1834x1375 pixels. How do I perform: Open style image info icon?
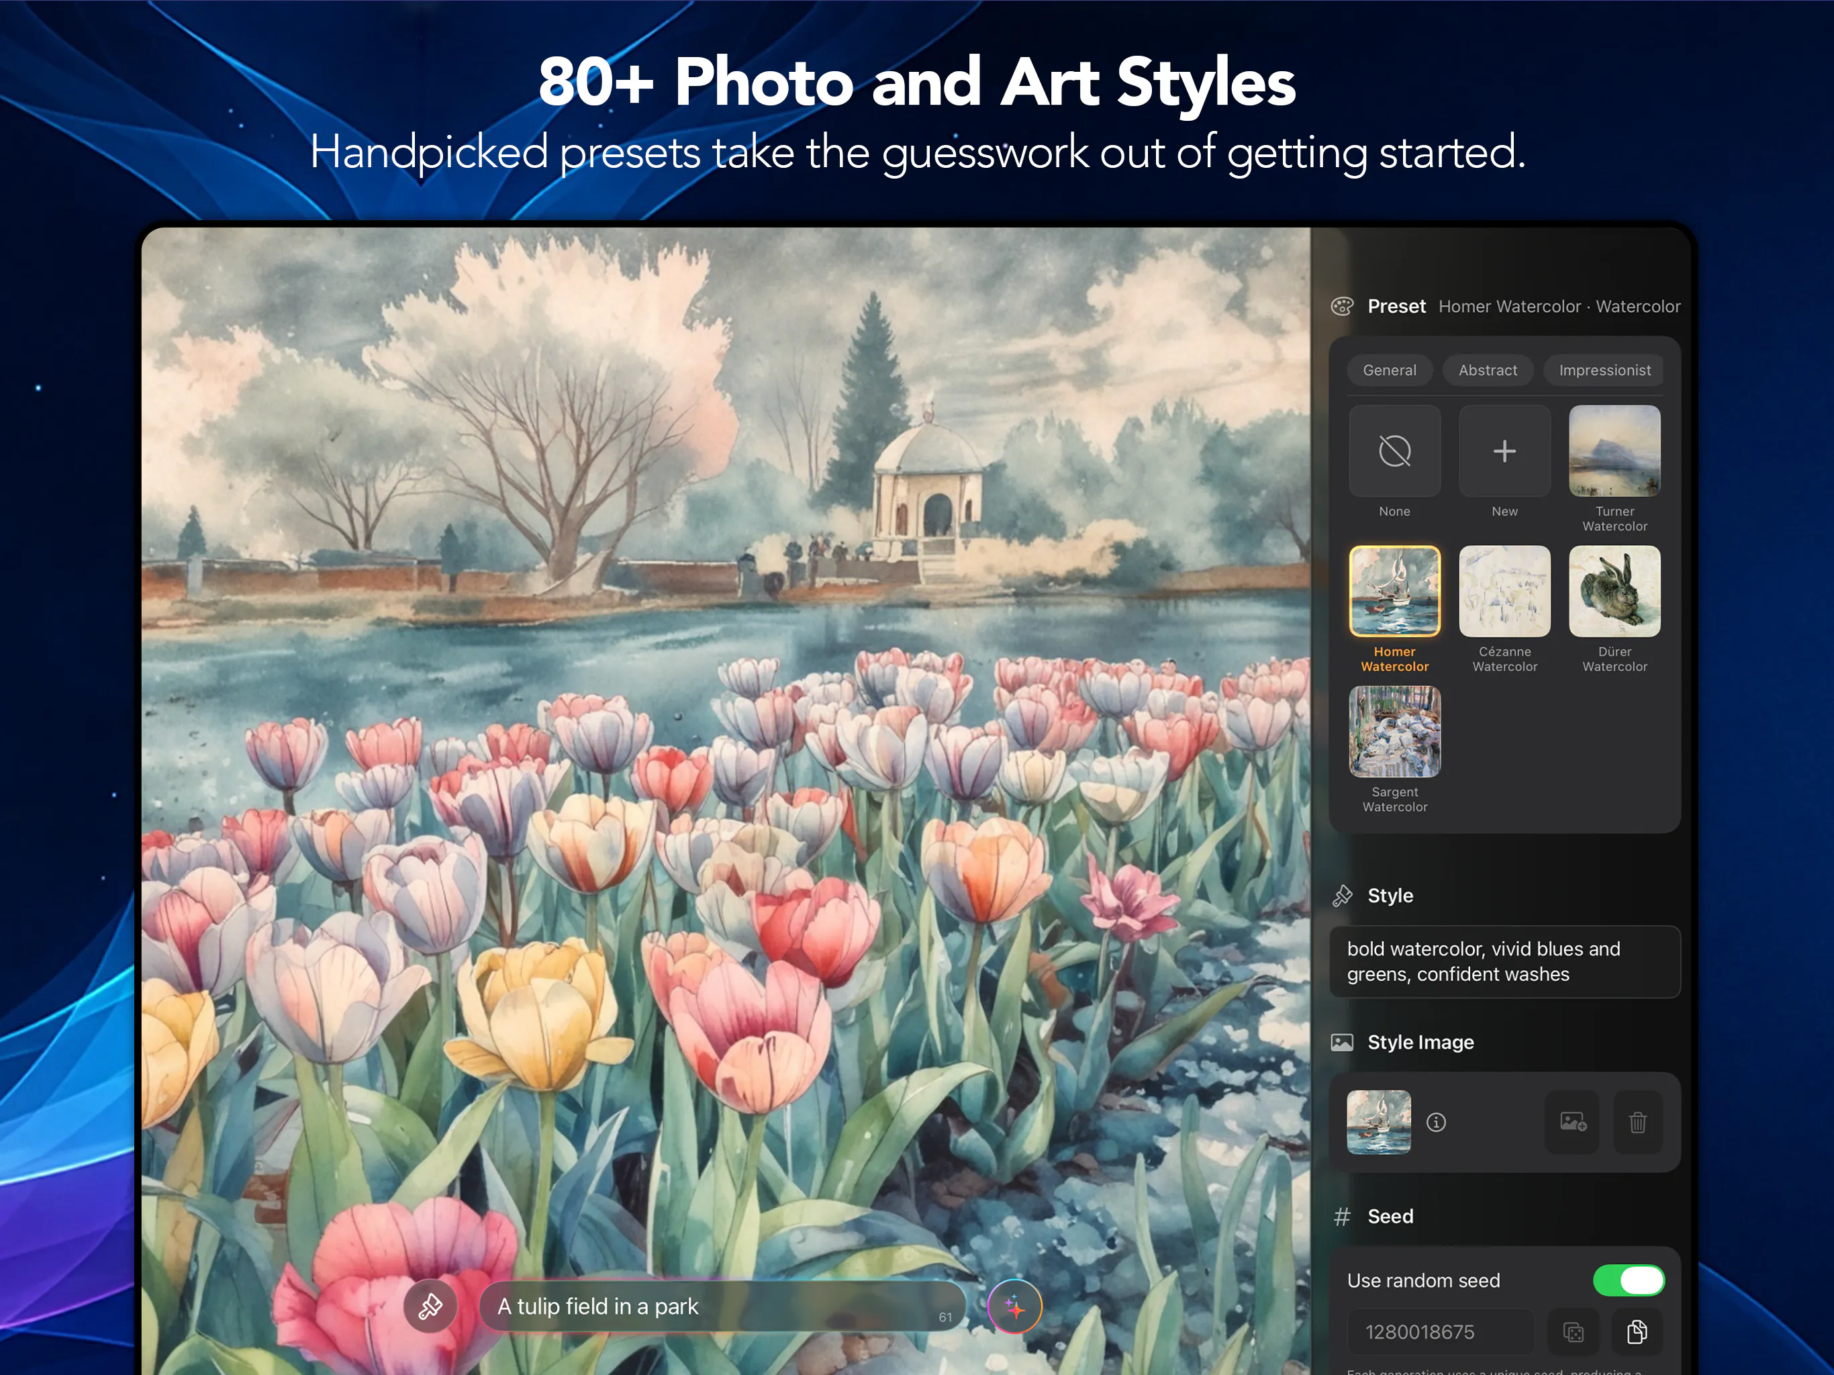1436,1122
